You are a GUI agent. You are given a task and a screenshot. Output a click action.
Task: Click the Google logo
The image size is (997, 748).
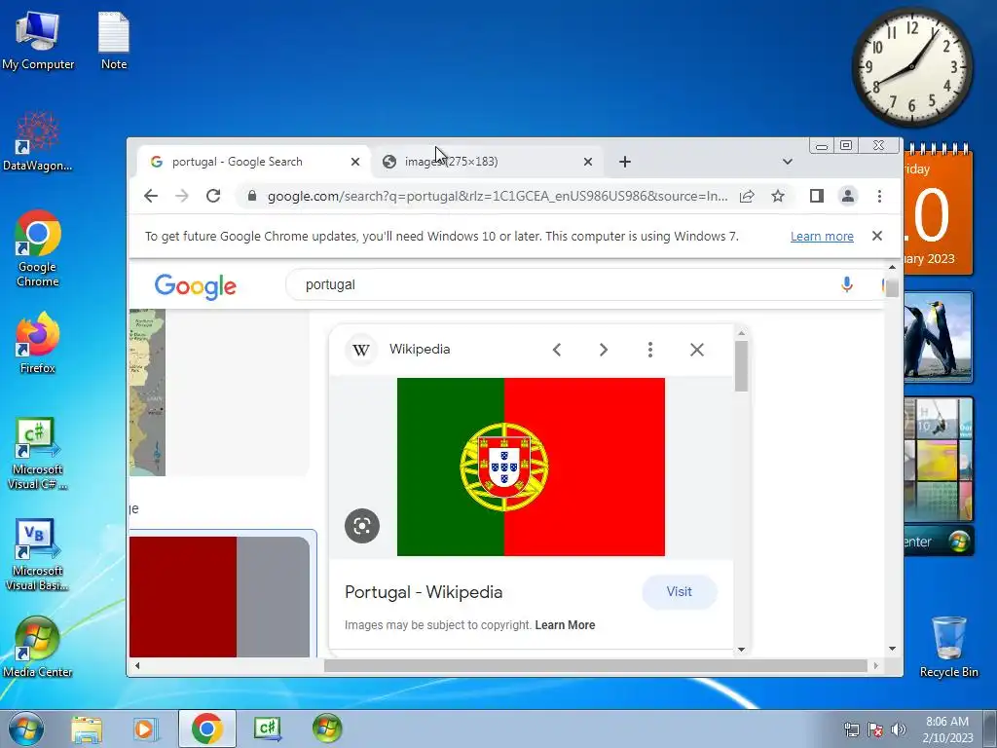click(x=195, y=287)
